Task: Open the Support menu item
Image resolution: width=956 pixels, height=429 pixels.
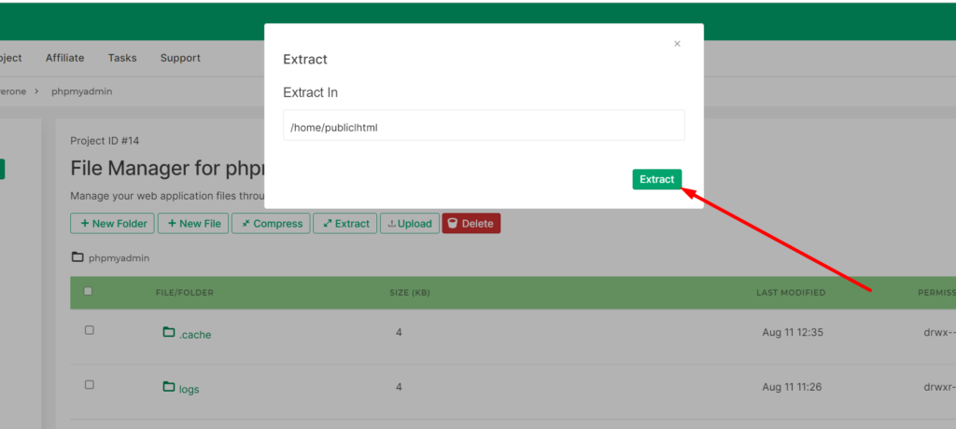Action: pyautogui.click(x=180, y=58)
